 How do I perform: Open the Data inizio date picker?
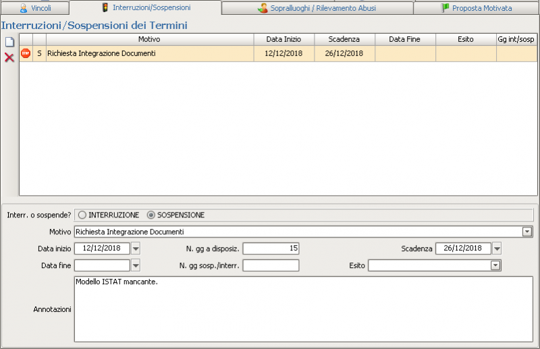[x=136, y=248]
